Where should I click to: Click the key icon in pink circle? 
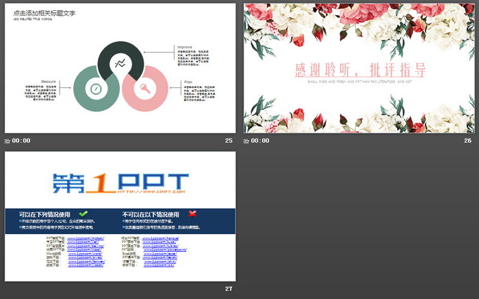145,89
